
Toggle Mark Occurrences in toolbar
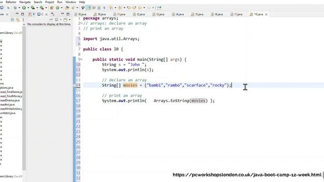point(88,8)
